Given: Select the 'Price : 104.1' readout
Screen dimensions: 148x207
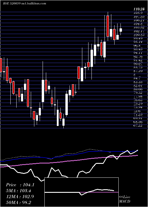Looking at the screenshot, I should (x=20, y=185).
